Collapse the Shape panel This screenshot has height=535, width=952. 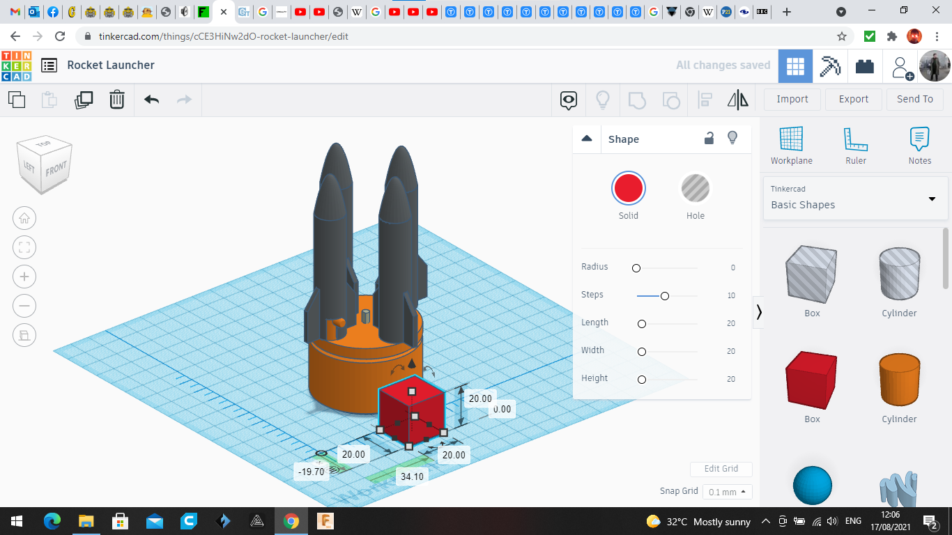(x=587, y=139)
